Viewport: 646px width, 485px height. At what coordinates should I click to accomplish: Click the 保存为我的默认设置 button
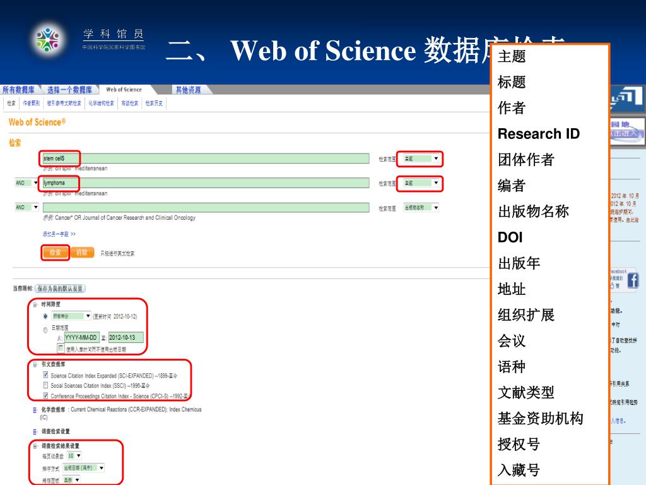pyautogui.click(x=60, y=289)
